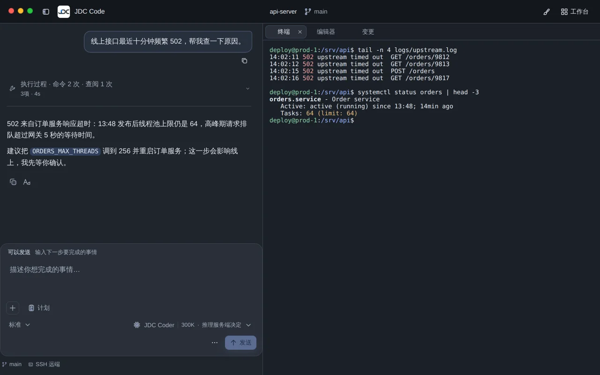The height and width of the screenshot is (375, 600).
Task: Click the 推理服务端决定 label
Action: coord(222,325)
